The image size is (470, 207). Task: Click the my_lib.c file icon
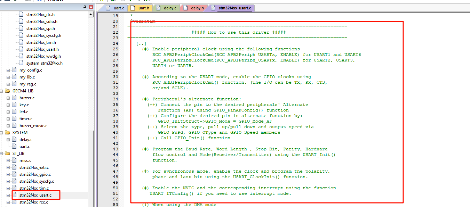[14, 77]
